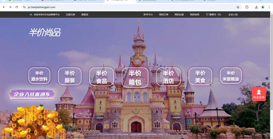
Task: Open 我的消息 in the top bar
Action: pyautogui.click(x=195, y=15)
